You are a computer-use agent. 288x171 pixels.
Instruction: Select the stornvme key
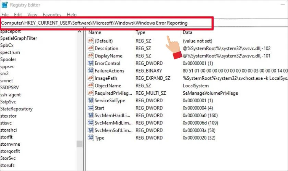(x=10, y=144)
